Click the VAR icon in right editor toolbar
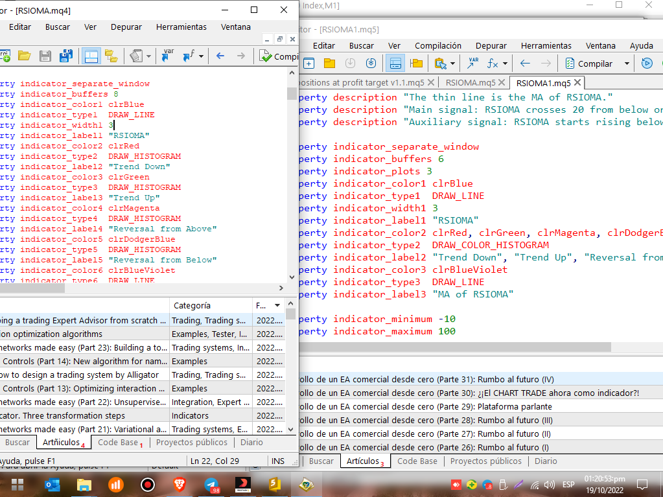663x497 pixels. click(472, 64)
